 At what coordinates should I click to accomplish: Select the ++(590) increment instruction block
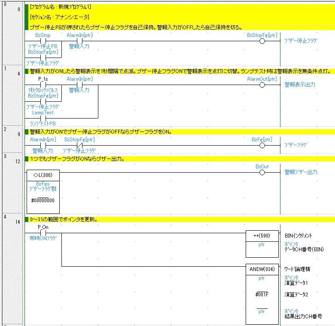[262, 244]
